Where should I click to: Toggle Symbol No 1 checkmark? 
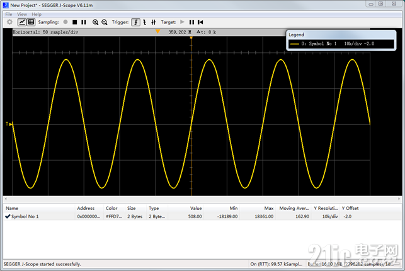tap(8, 216)
